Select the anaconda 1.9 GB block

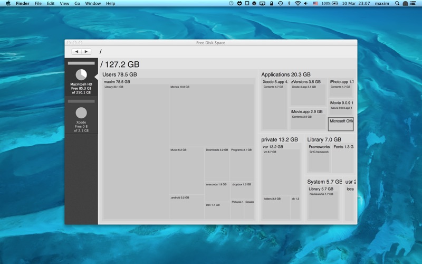217,192
